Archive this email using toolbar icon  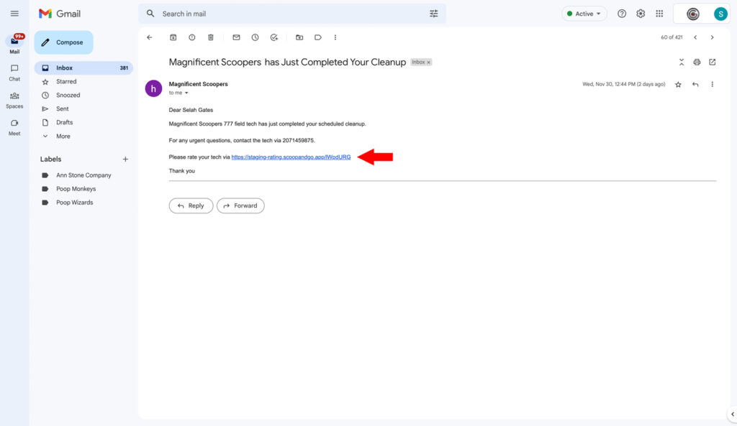tap(173, 37)
